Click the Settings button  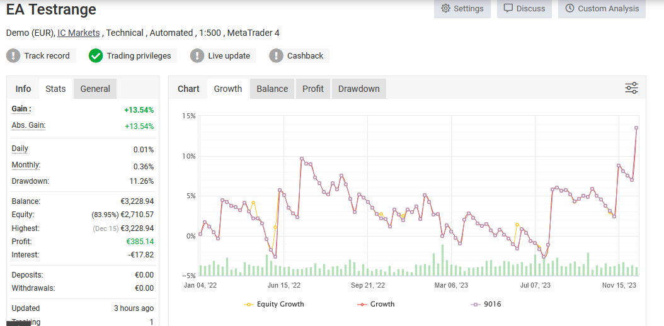[x=462, y=9]
